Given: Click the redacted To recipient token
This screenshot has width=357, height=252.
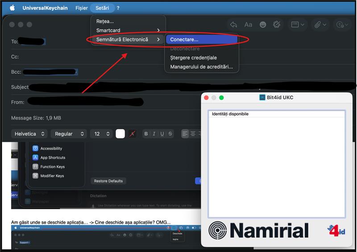Looking at the screenshot, I should tap(32, 41).
